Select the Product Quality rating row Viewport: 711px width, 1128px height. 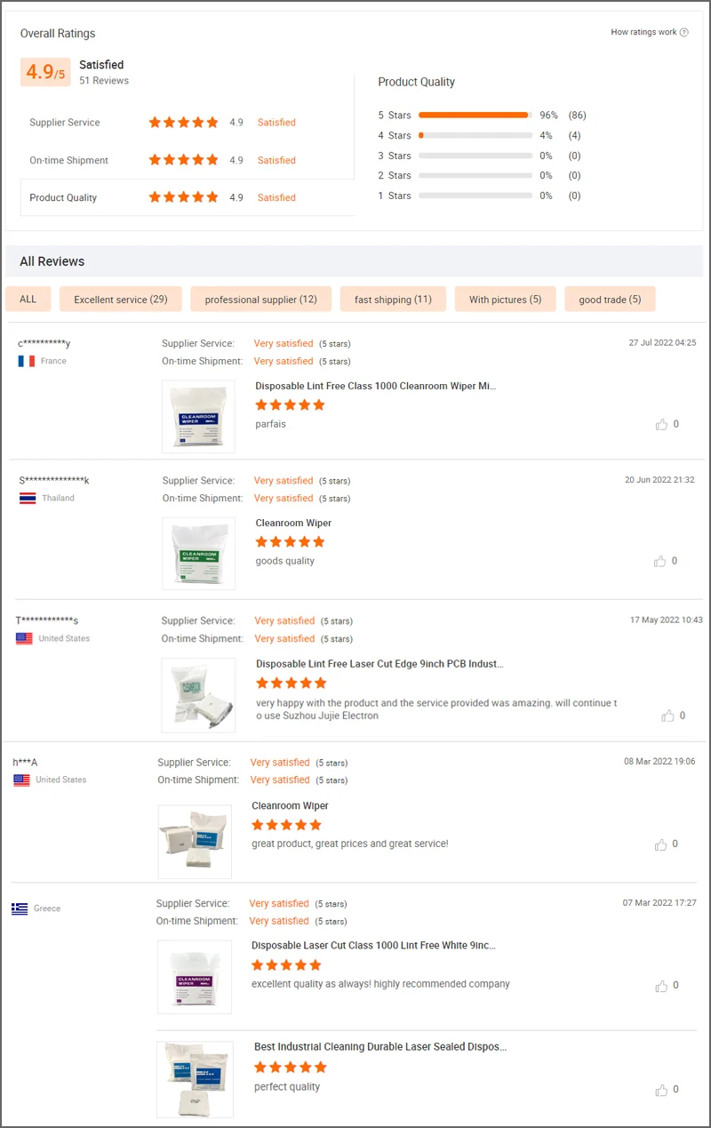tap(188, 197)
